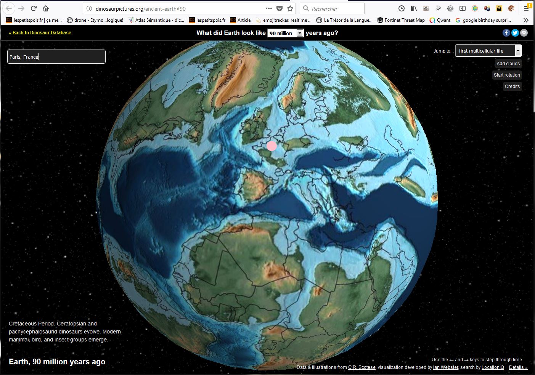Toggle globe spin with Start rotation
This screenshot has width=535, height=375.
pos(506,75)
